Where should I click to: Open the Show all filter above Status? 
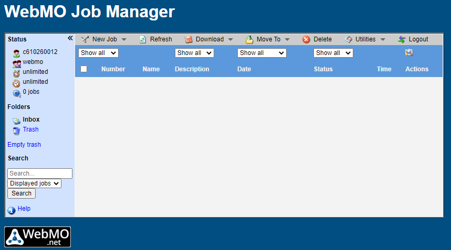coord(333,53)
